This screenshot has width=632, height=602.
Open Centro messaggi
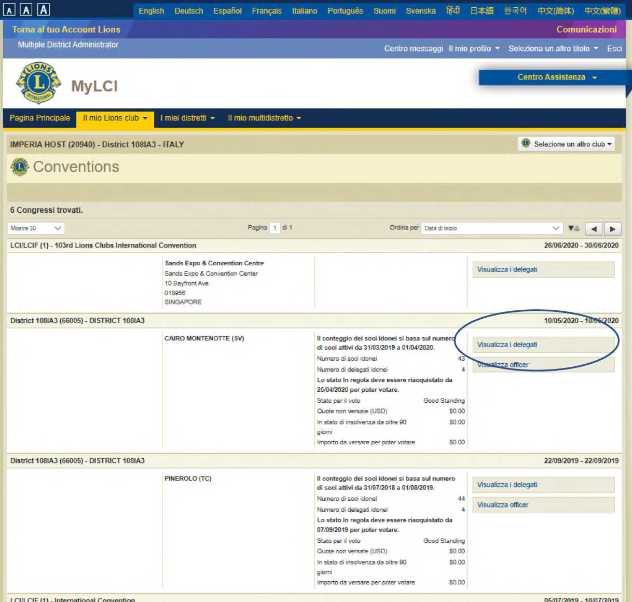pyautogui.click(x=414, y=48)
